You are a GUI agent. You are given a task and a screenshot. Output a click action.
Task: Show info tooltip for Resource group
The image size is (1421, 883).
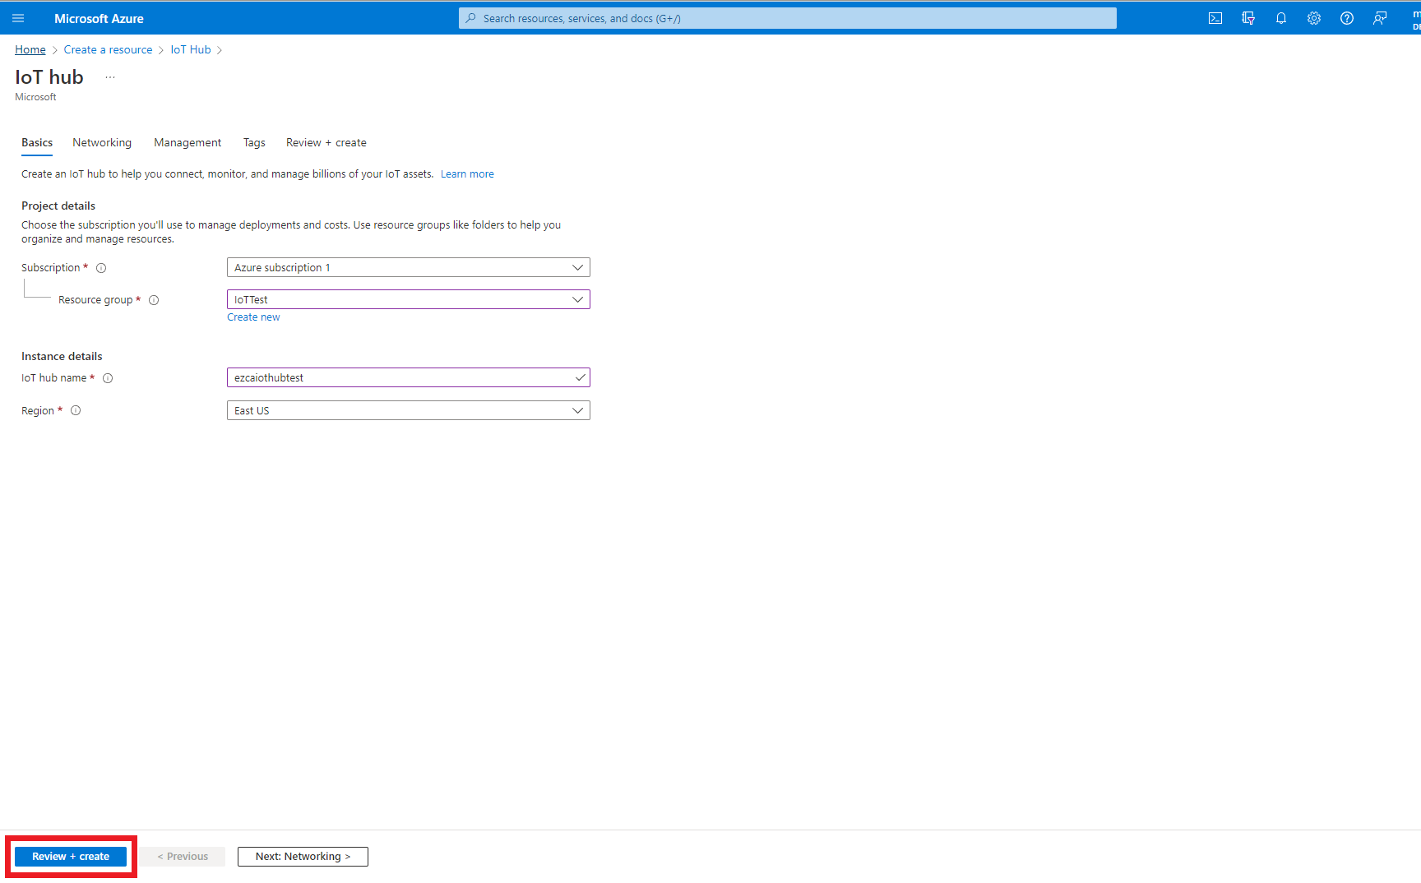pyautogui.click(x=154, y=300)
